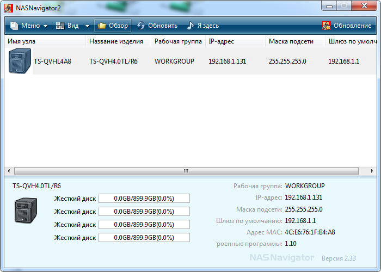This screenshot has width=381, height=272.
Task: Sort by Рабочая группа column
Action: [178, 41]
